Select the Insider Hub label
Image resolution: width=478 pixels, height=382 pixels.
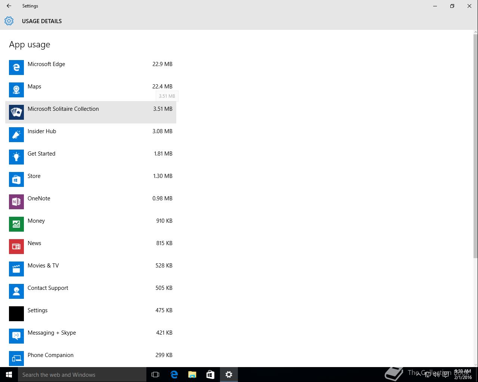coord(42,131)
